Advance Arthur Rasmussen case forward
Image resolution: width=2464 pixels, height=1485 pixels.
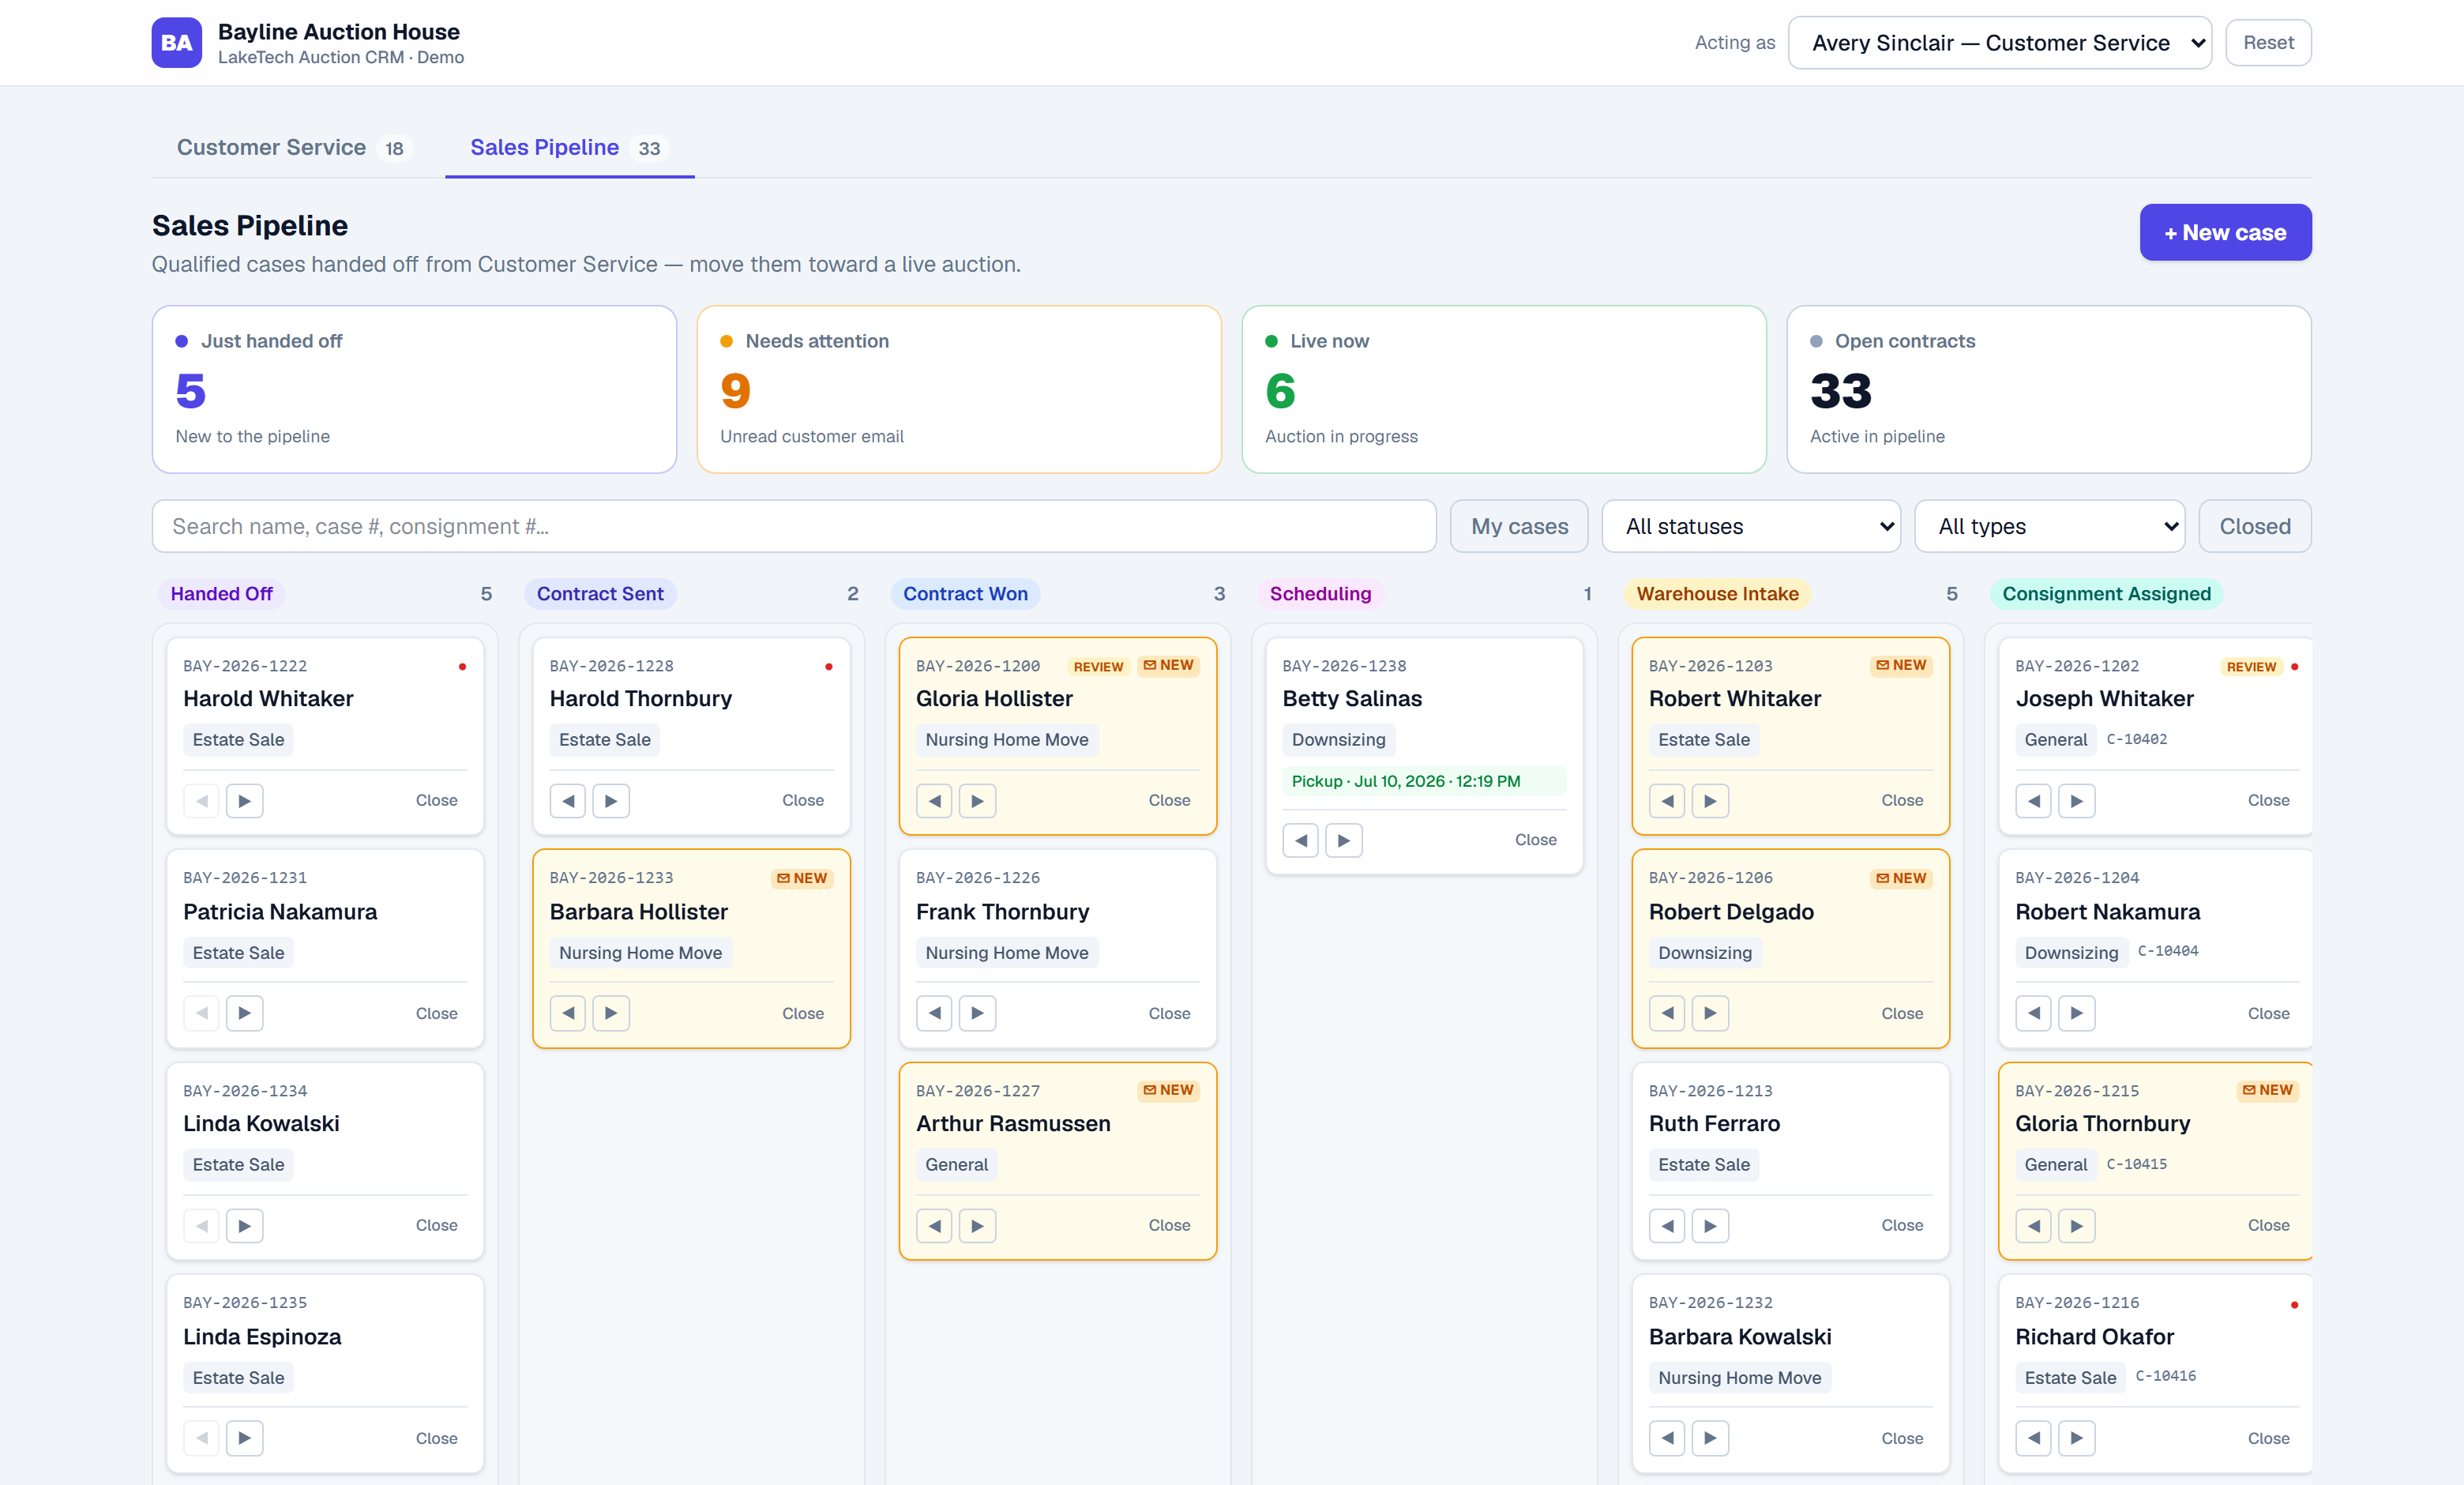(977, 1226)
